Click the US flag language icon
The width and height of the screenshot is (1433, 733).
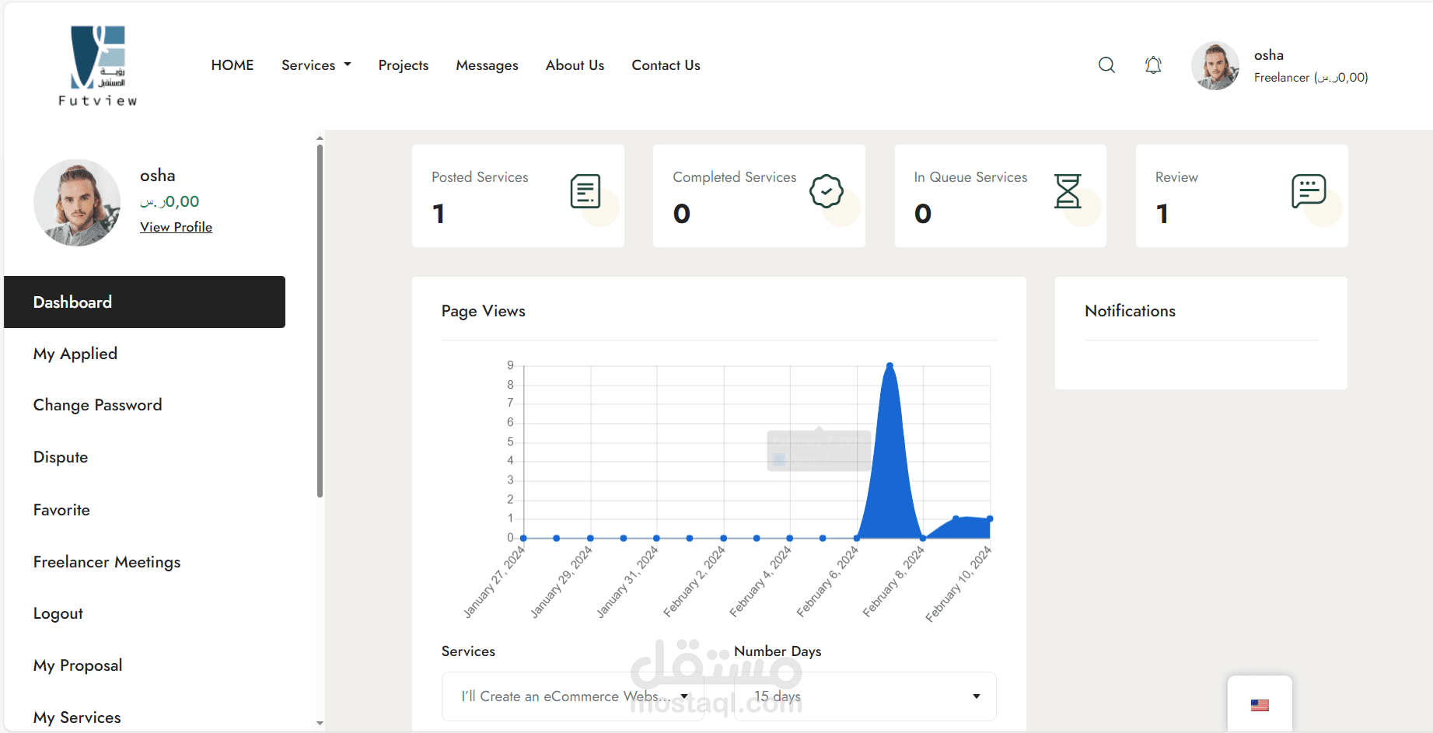[x=1260, y=705]
